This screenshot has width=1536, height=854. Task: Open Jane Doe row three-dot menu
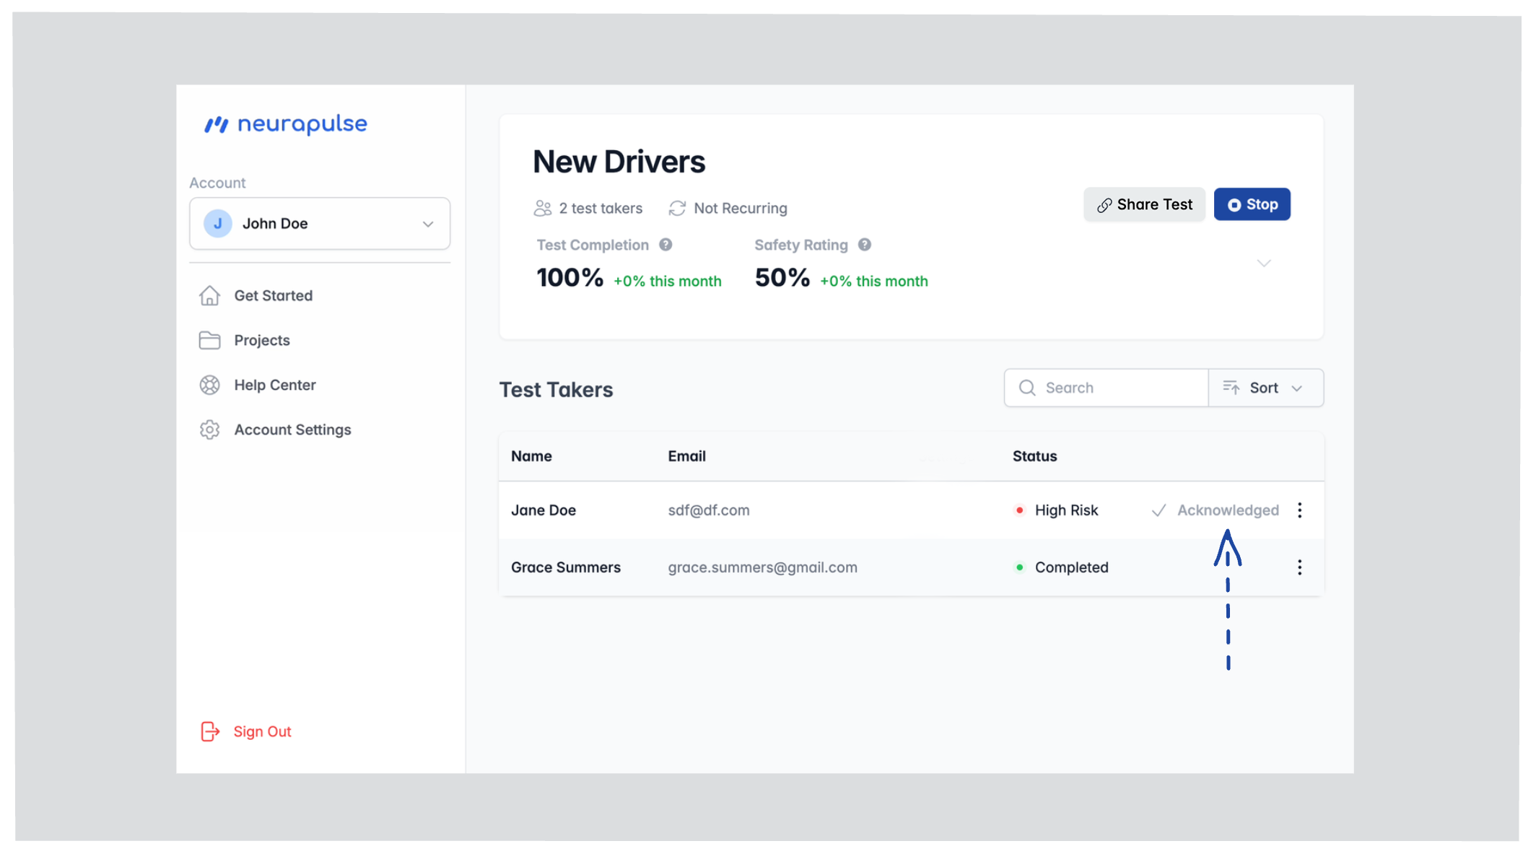point(1299,510)
